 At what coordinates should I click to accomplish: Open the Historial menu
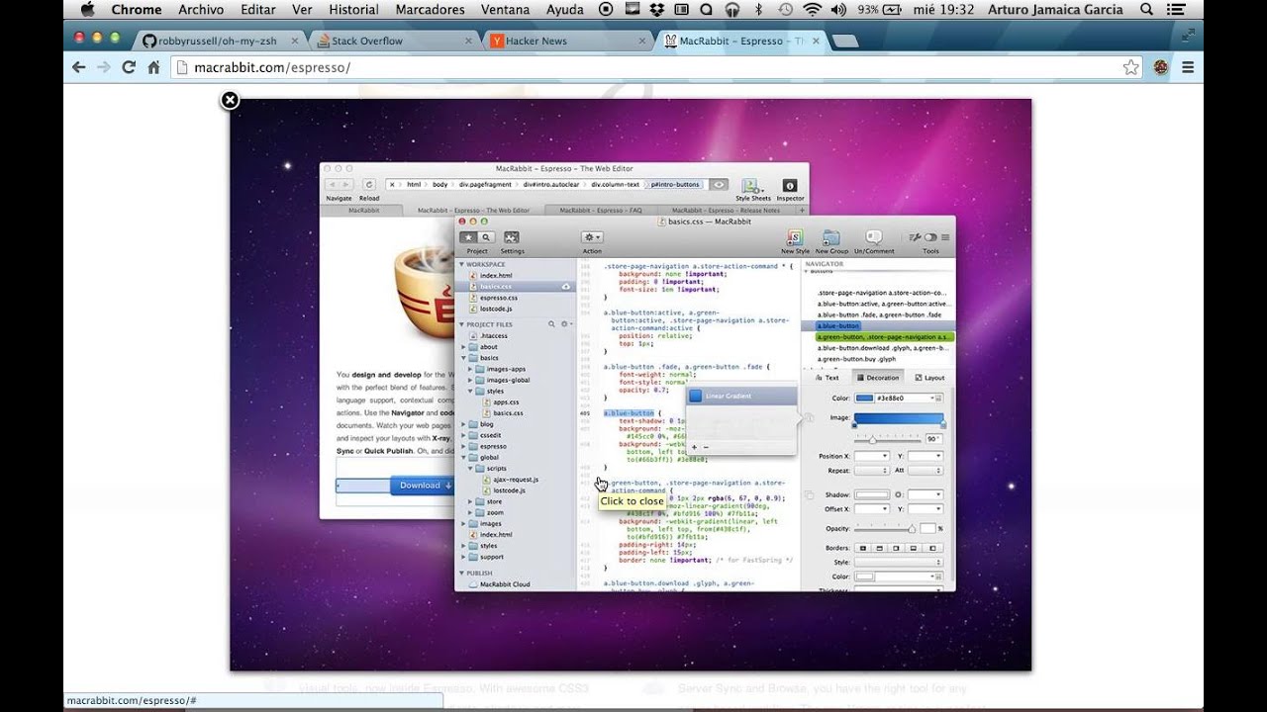(x=353, y=10)
